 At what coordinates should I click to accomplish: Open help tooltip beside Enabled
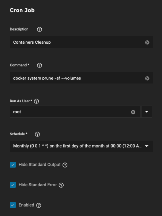[39, 205]
